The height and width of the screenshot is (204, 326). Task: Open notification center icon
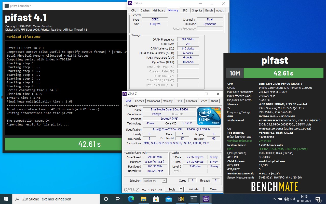pyautogui.click(x=318, y=199)
